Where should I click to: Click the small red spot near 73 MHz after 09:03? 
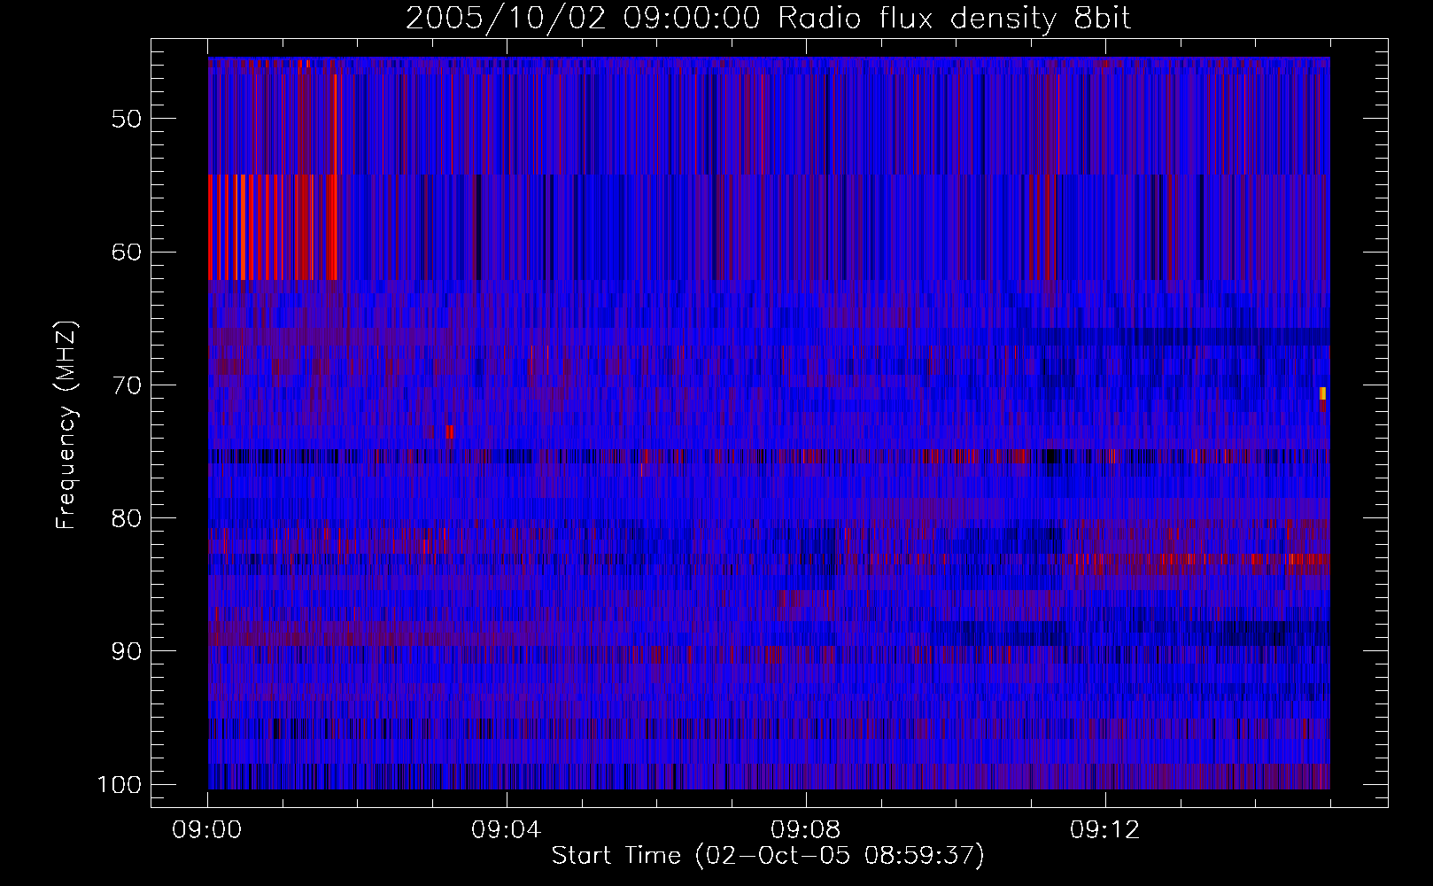coord(450,431)
